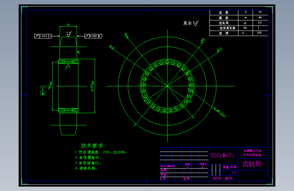Screen dimensions: 294x191
Task: Select the bolt-hole callout text at lower right
Action: click(220, 112)
